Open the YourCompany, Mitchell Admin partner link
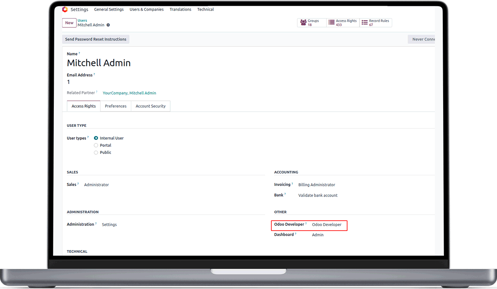The width and height of the screenshot is (497, 289). 129,93
